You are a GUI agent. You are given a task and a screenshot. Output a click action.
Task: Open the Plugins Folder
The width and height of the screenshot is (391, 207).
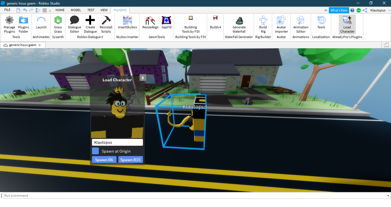(23, 25)
